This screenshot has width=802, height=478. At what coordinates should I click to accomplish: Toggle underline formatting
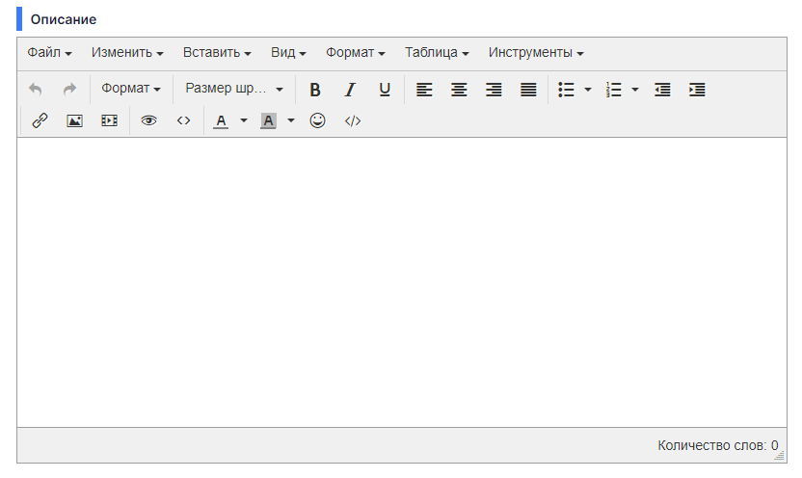[385, 90]
